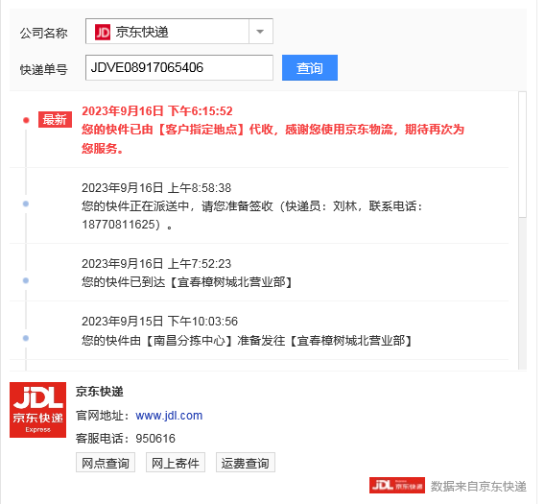
Task: Open the www.jdl.com website link
Action: coord(169,416)
